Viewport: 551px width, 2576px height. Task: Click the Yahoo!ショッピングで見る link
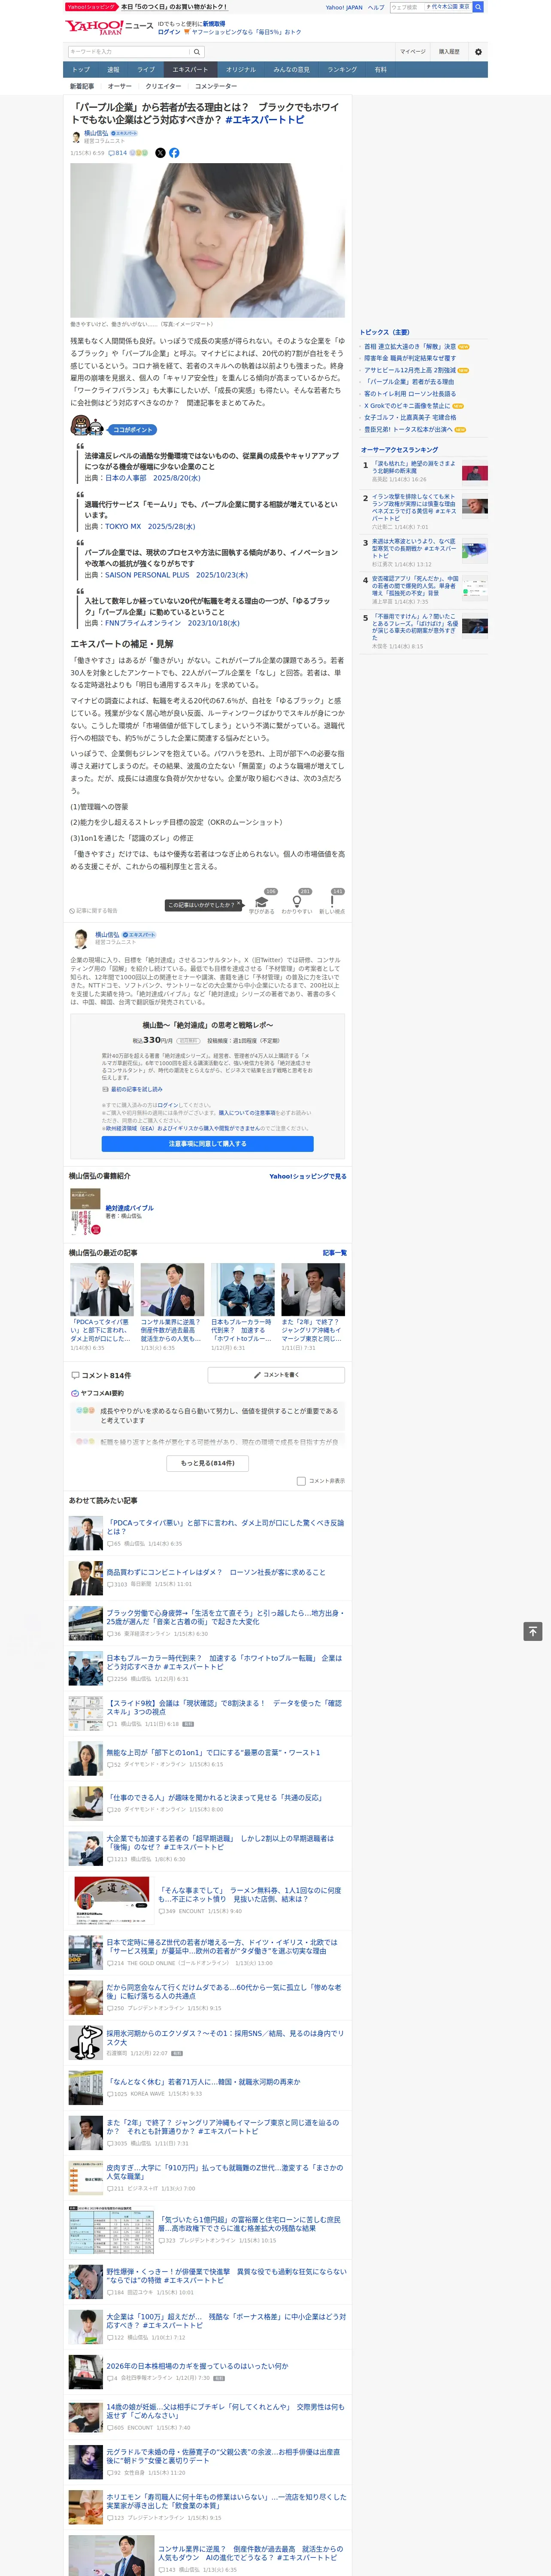pyautogui.click(x=308, y=1177)
